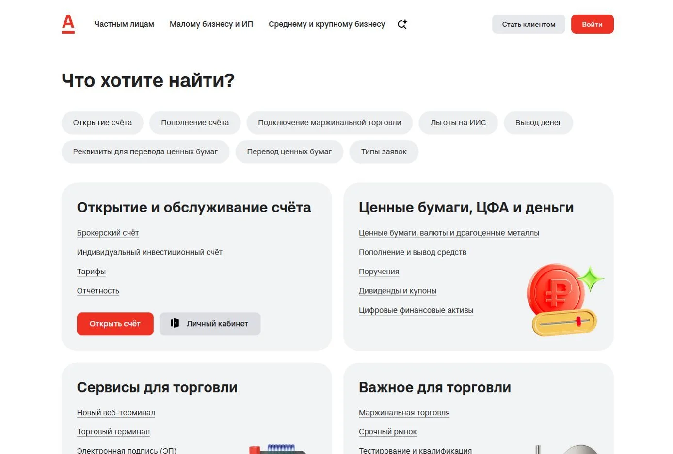The image size is (673, 454).
Task: Select the Перевод ценных бумаг chip
Action: (x=289, y=152)
